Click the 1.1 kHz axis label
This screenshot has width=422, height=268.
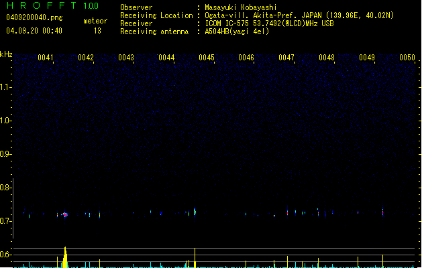point(5,87)
